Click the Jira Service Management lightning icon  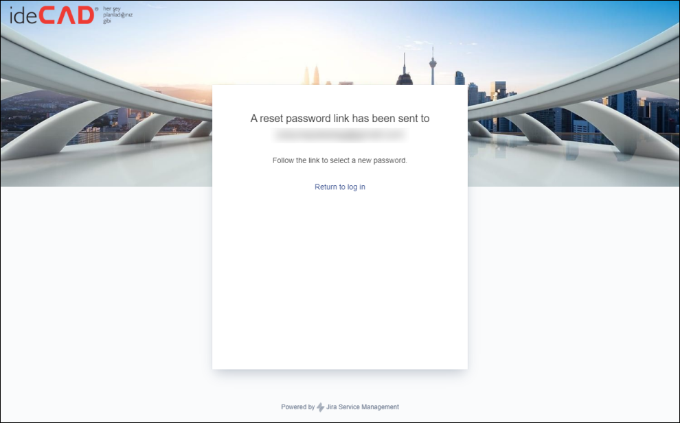click(321, 407)
